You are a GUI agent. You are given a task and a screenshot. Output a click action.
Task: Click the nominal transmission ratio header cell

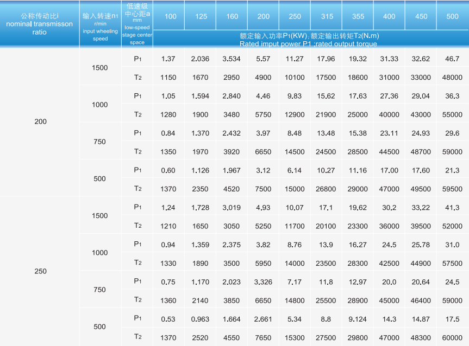click(x=39, y=24)
